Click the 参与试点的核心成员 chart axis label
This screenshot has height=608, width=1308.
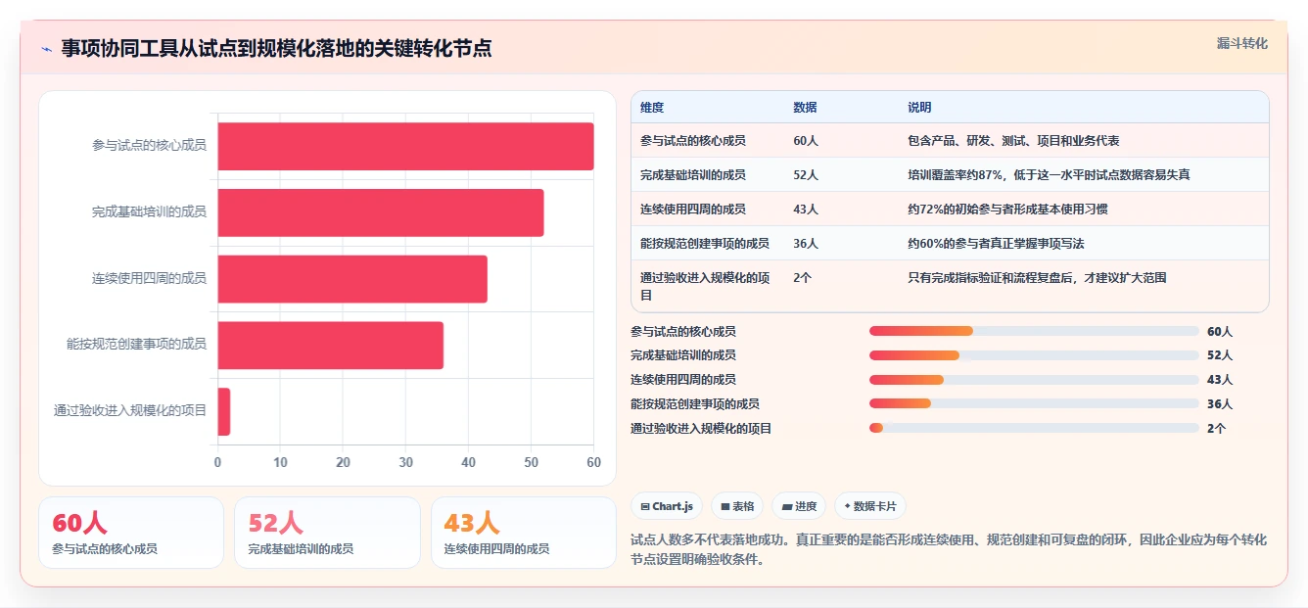(x=149, y=146)
